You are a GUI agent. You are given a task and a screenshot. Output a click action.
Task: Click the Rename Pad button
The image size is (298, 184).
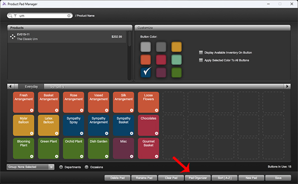point(144,178)
